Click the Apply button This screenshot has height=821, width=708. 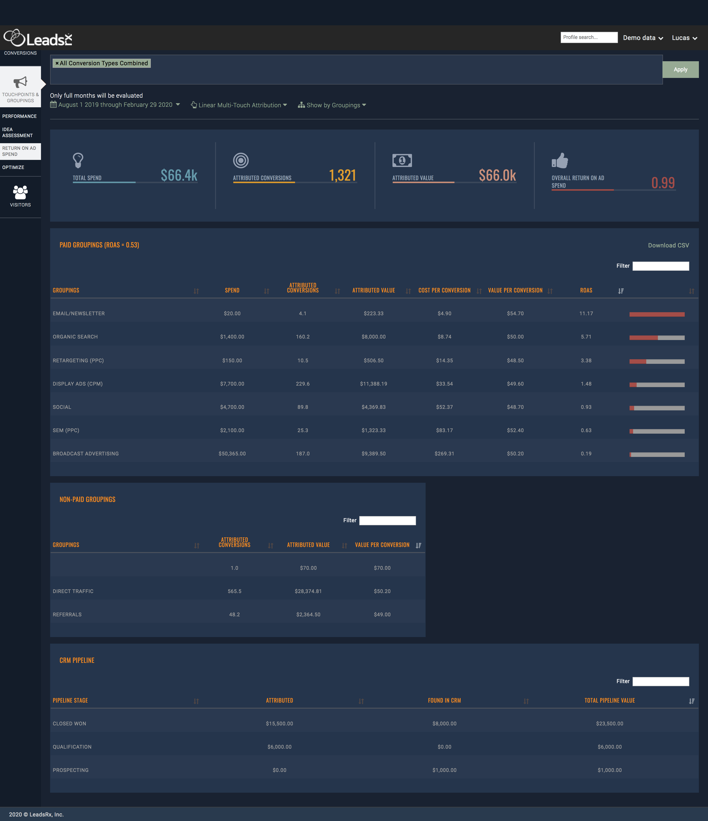pyautogui.click(x=680, y=69)
